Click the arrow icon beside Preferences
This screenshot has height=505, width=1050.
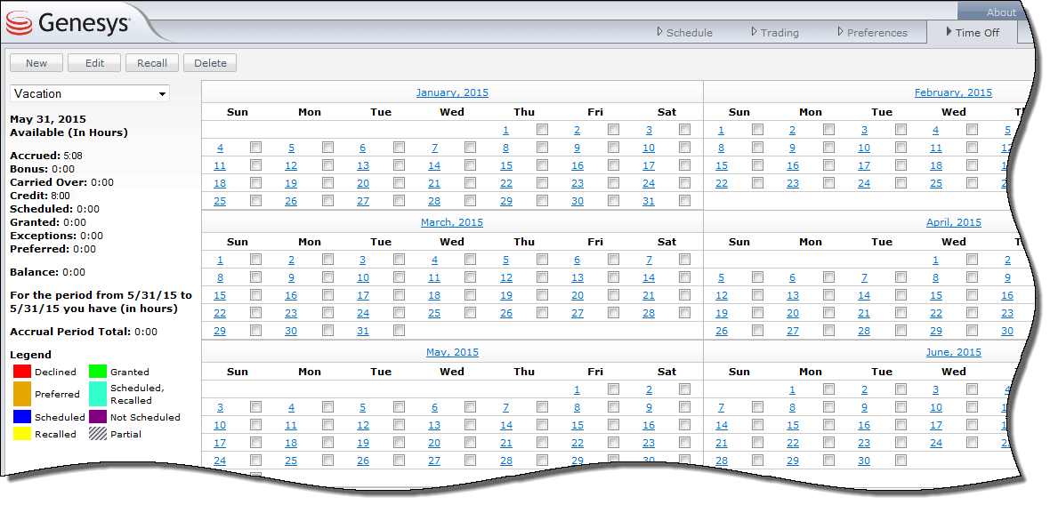(840, 32)
